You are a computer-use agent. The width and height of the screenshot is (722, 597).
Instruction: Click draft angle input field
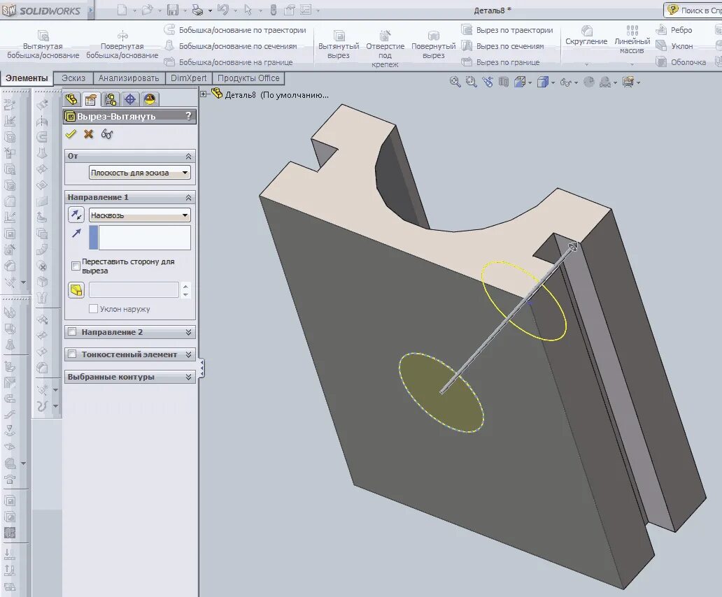134,289
